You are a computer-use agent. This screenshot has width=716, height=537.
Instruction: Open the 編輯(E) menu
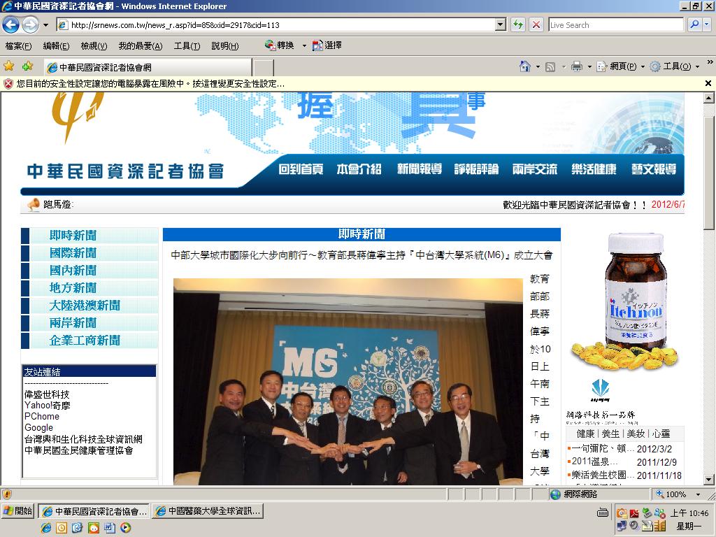click(56, 45)
